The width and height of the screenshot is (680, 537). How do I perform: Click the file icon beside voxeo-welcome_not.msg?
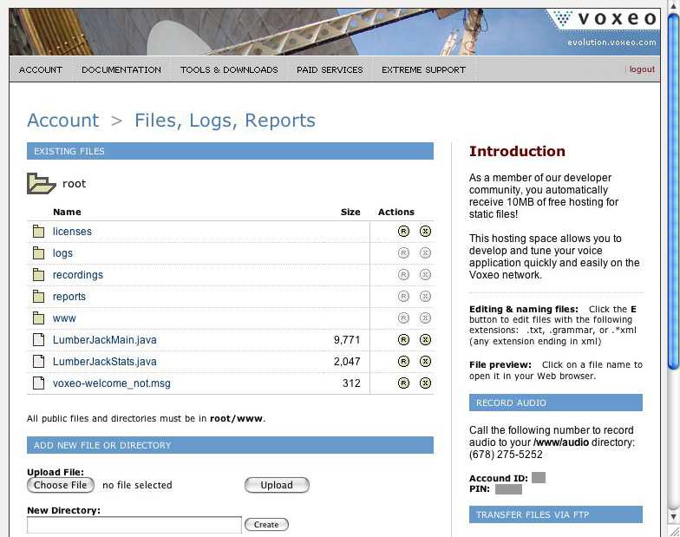point(38,383)
